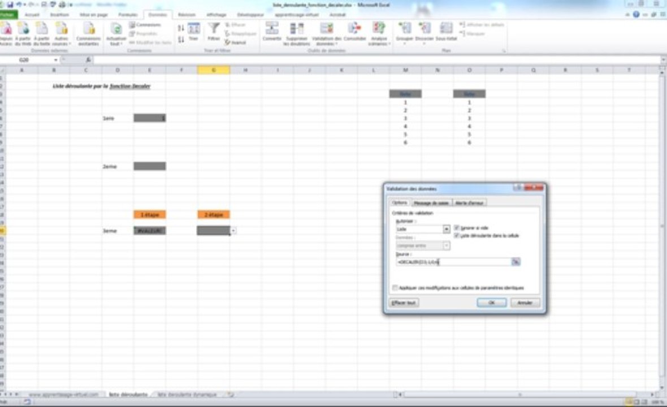The width and height of the screenshot is (667, 407).
Task: Click the range selector icon in Source field
Action: (x=516, y=262)
